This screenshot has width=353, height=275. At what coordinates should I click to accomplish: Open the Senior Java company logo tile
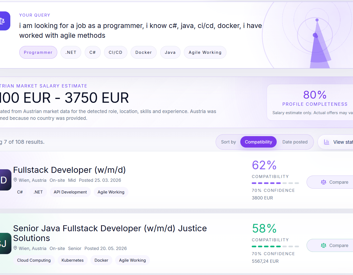[x=5, y=243]
